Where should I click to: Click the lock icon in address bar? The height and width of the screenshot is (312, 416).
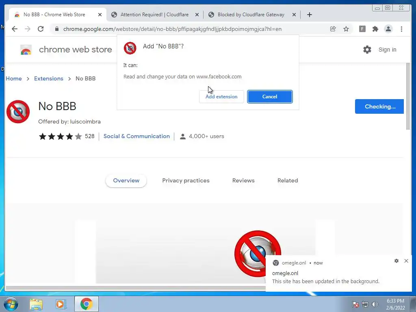coord(57,29)
